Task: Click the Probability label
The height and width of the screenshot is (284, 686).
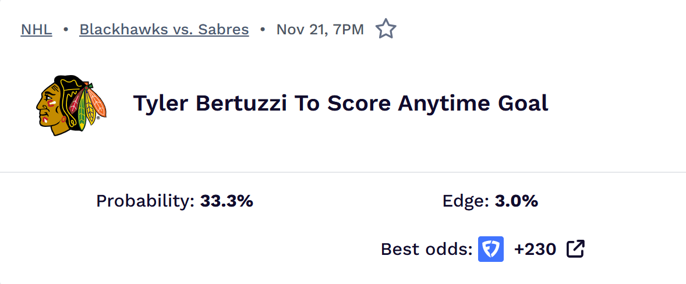Action: [x=145, y=201]
